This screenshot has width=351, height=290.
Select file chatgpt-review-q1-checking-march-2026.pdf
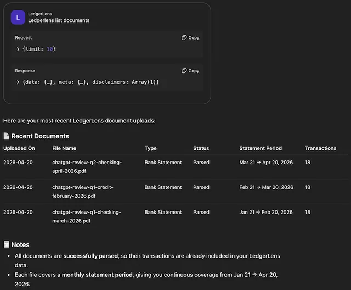(87, 216)
